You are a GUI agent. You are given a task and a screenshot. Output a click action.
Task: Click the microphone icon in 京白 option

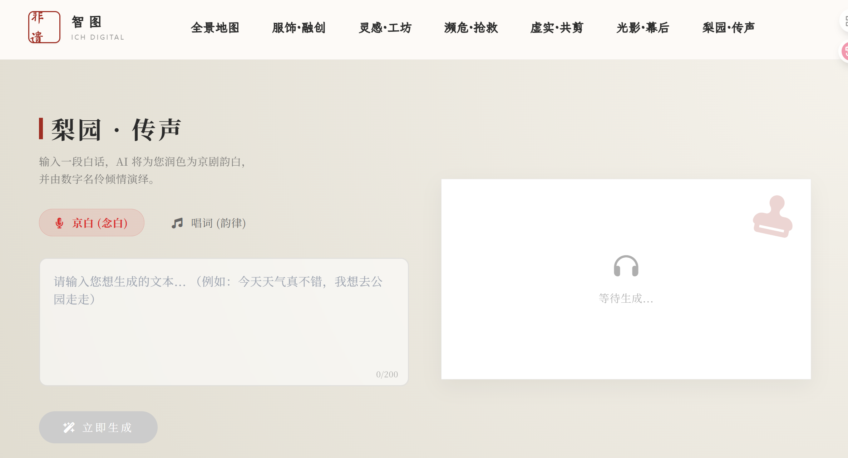click(x=59, y=223)
